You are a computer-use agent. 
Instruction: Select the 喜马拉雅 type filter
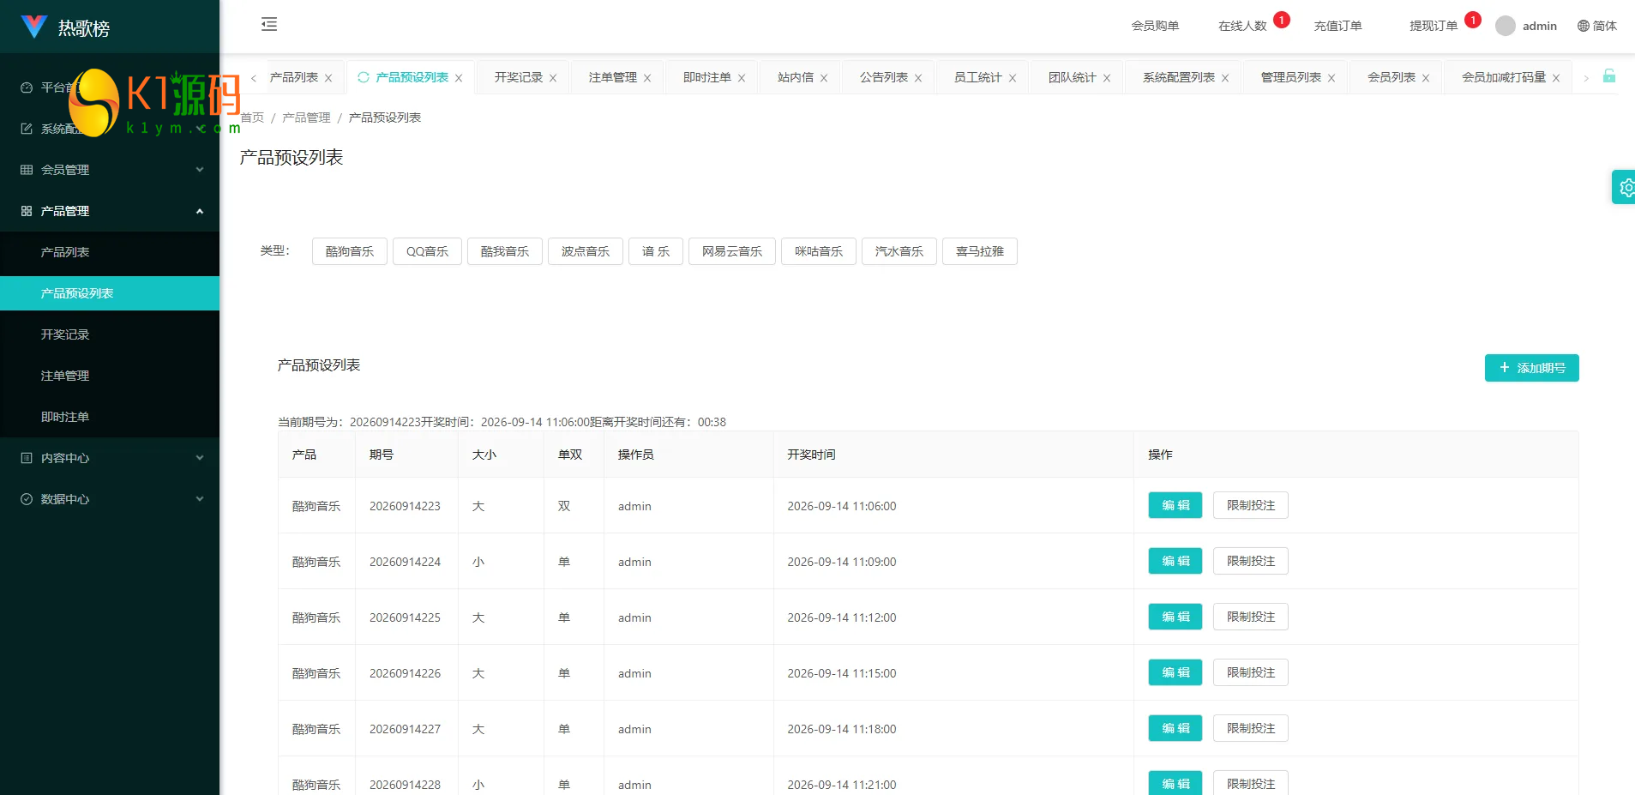(980, 251)
